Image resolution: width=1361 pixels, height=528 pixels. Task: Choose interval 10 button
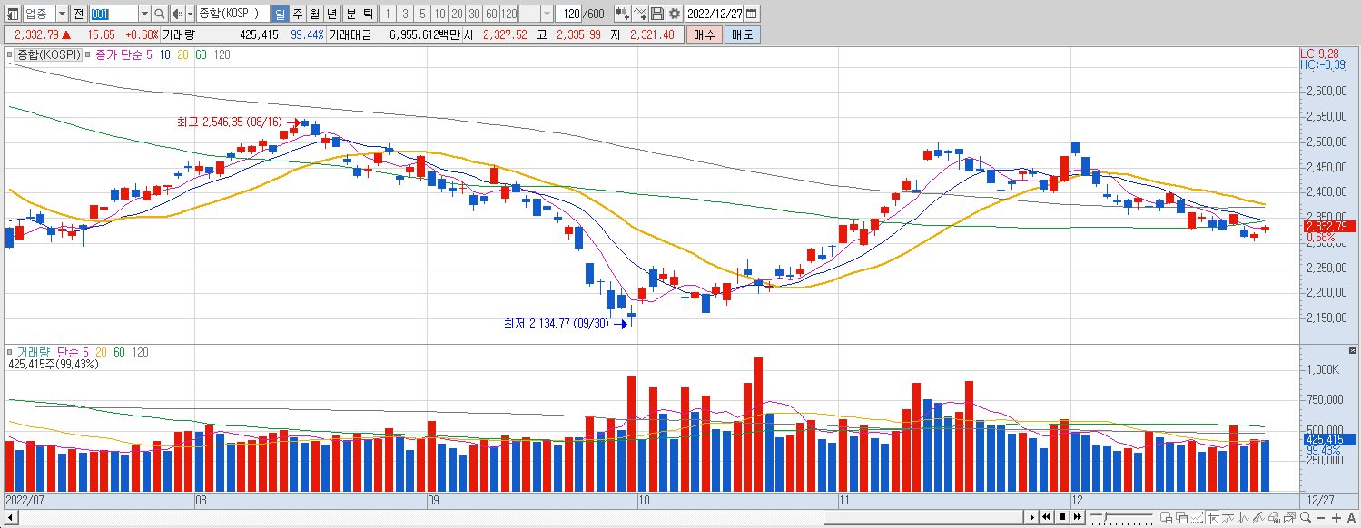pyautogui.click(x=439, y=14)
